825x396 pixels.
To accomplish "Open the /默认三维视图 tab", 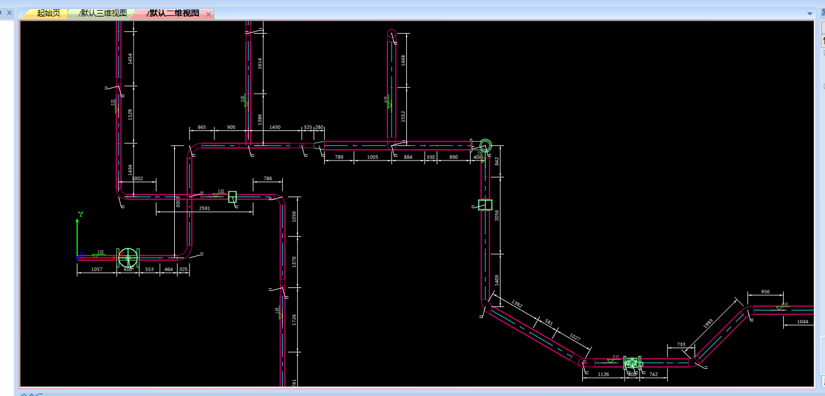I will pos(102,14).
